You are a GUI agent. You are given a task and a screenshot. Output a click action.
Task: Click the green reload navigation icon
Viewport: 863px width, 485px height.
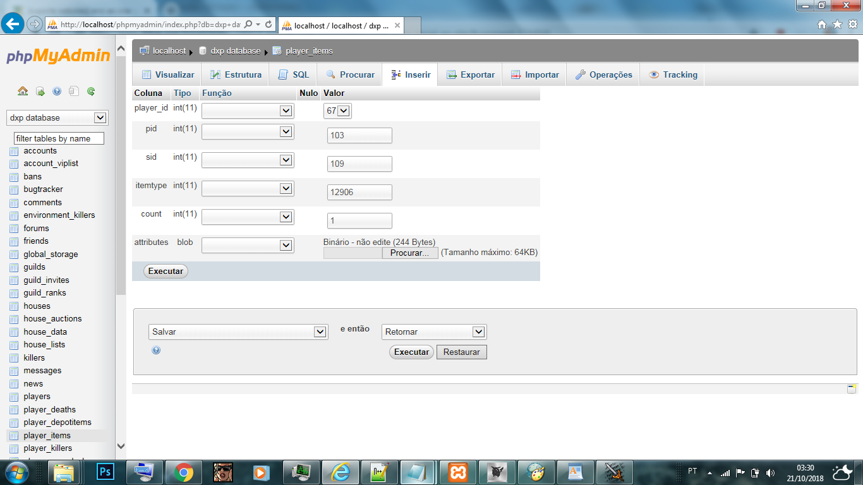91,92
